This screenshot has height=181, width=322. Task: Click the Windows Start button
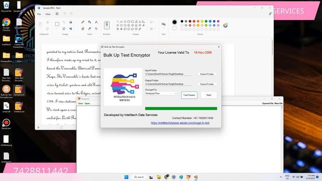pyautogui.click(x=126, y=177)
